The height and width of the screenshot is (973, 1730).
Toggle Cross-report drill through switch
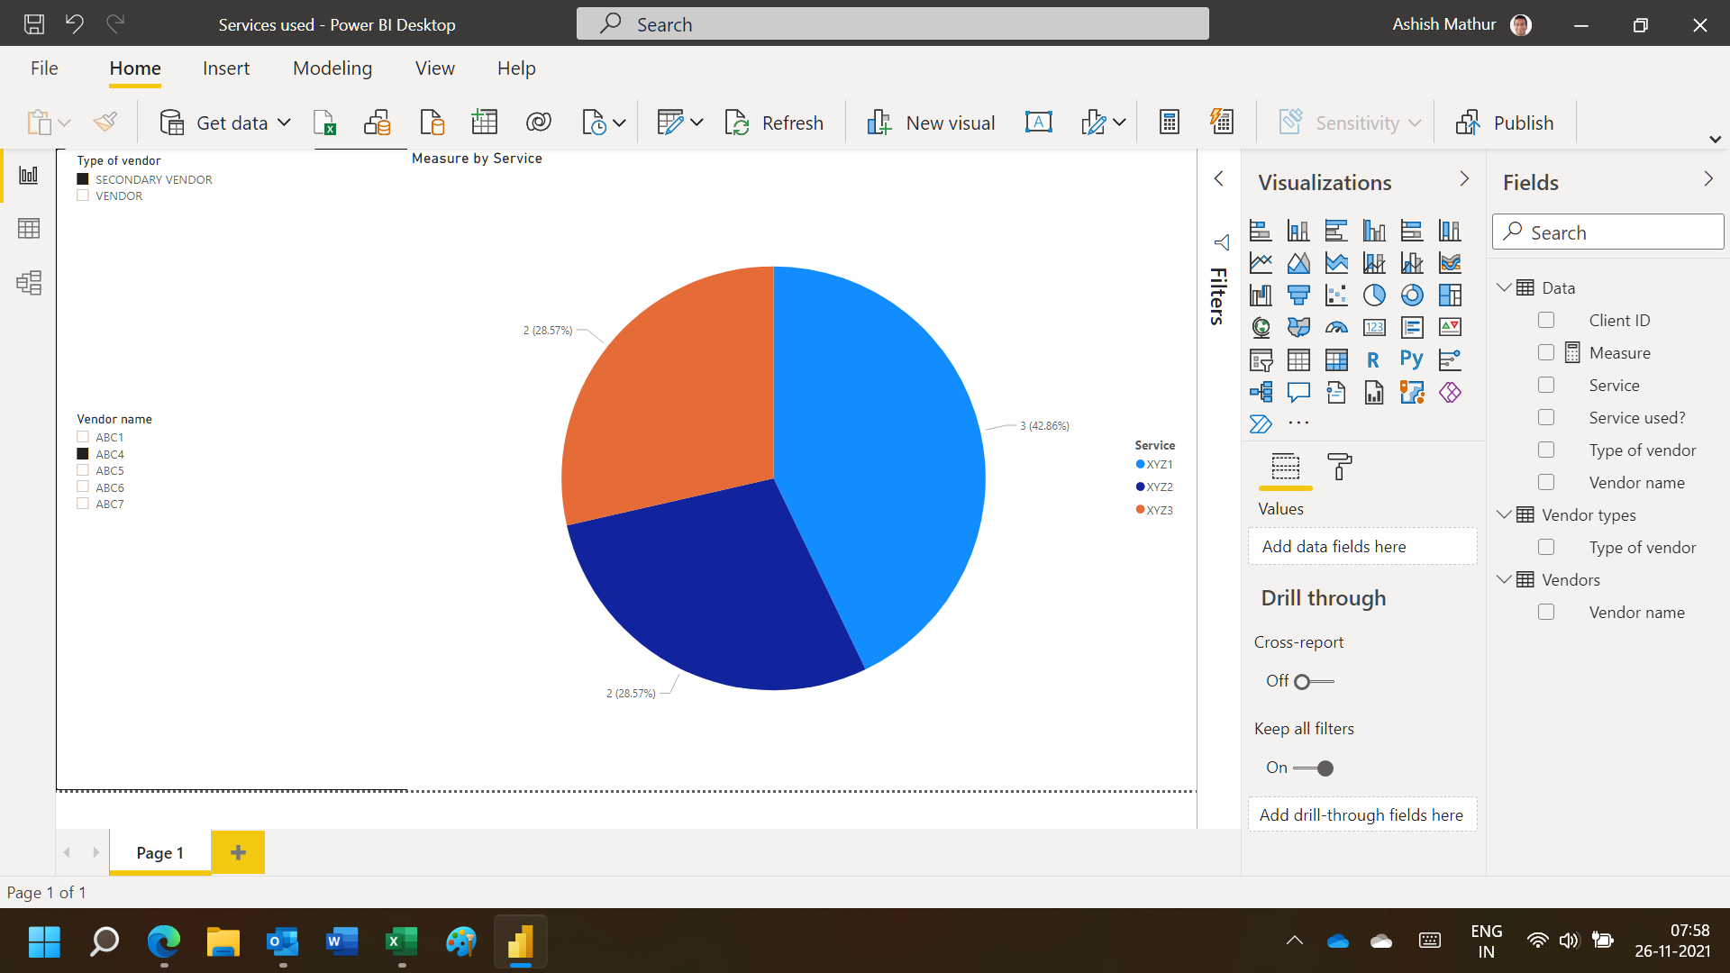coord(1314,682)
